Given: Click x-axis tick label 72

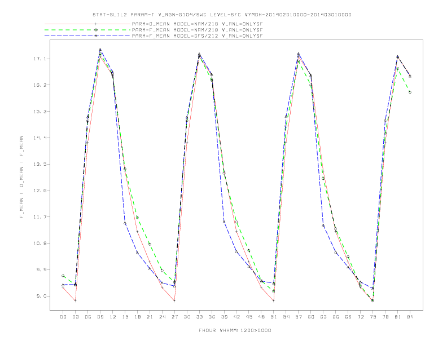Looking at the screenshot, I should 361,317.
